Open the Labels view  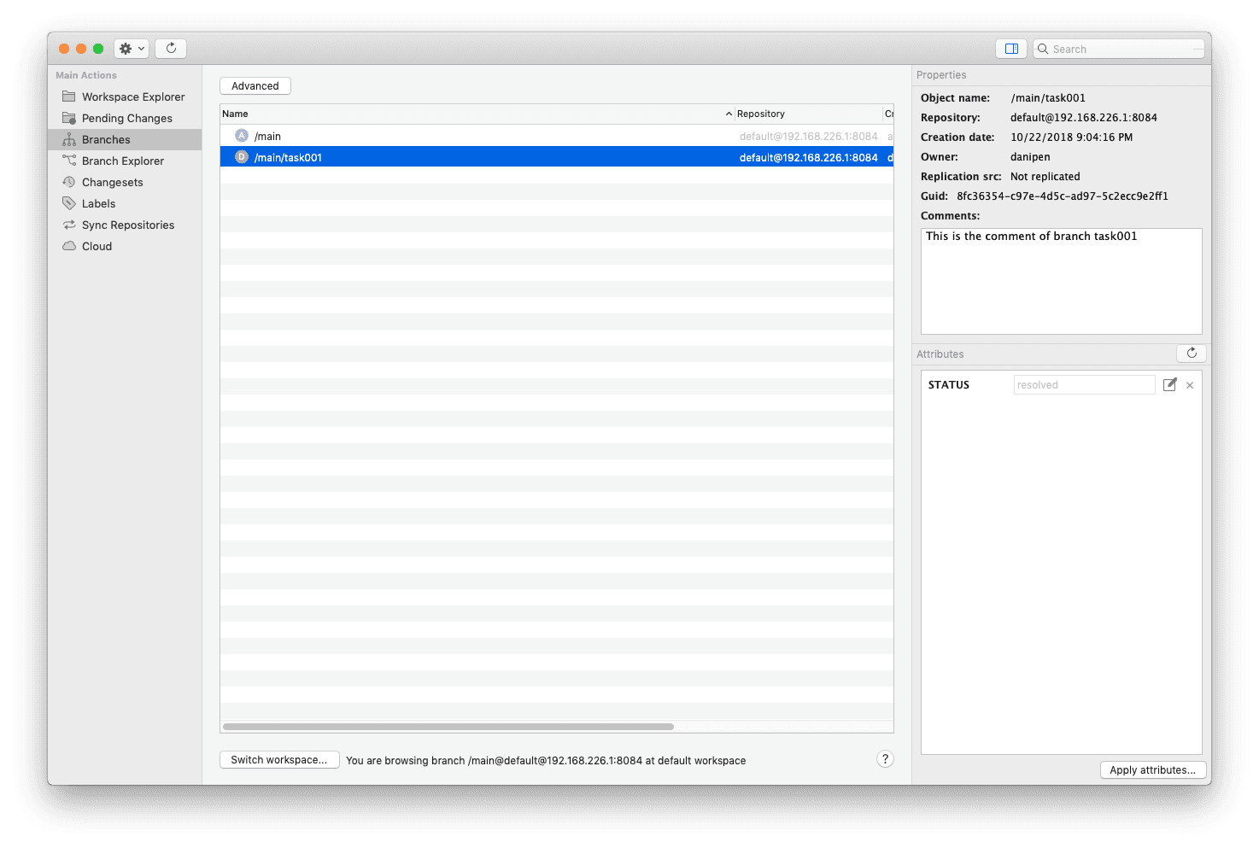point(97,203)
